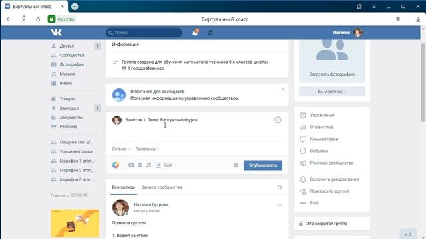Viewport: 426px width, 239px height.
Task: Close the ВКонтакте для сообществ banner
Action: pos(283,89)
